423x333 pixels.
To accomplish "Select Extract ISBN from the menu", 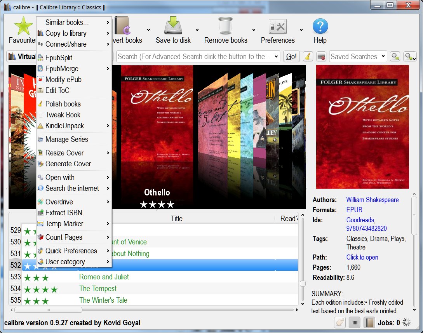I will coord(74,213).
